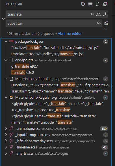Expand _animation.scss results
This screenshot has height=166, width=115.
click(x=6, y=129)
